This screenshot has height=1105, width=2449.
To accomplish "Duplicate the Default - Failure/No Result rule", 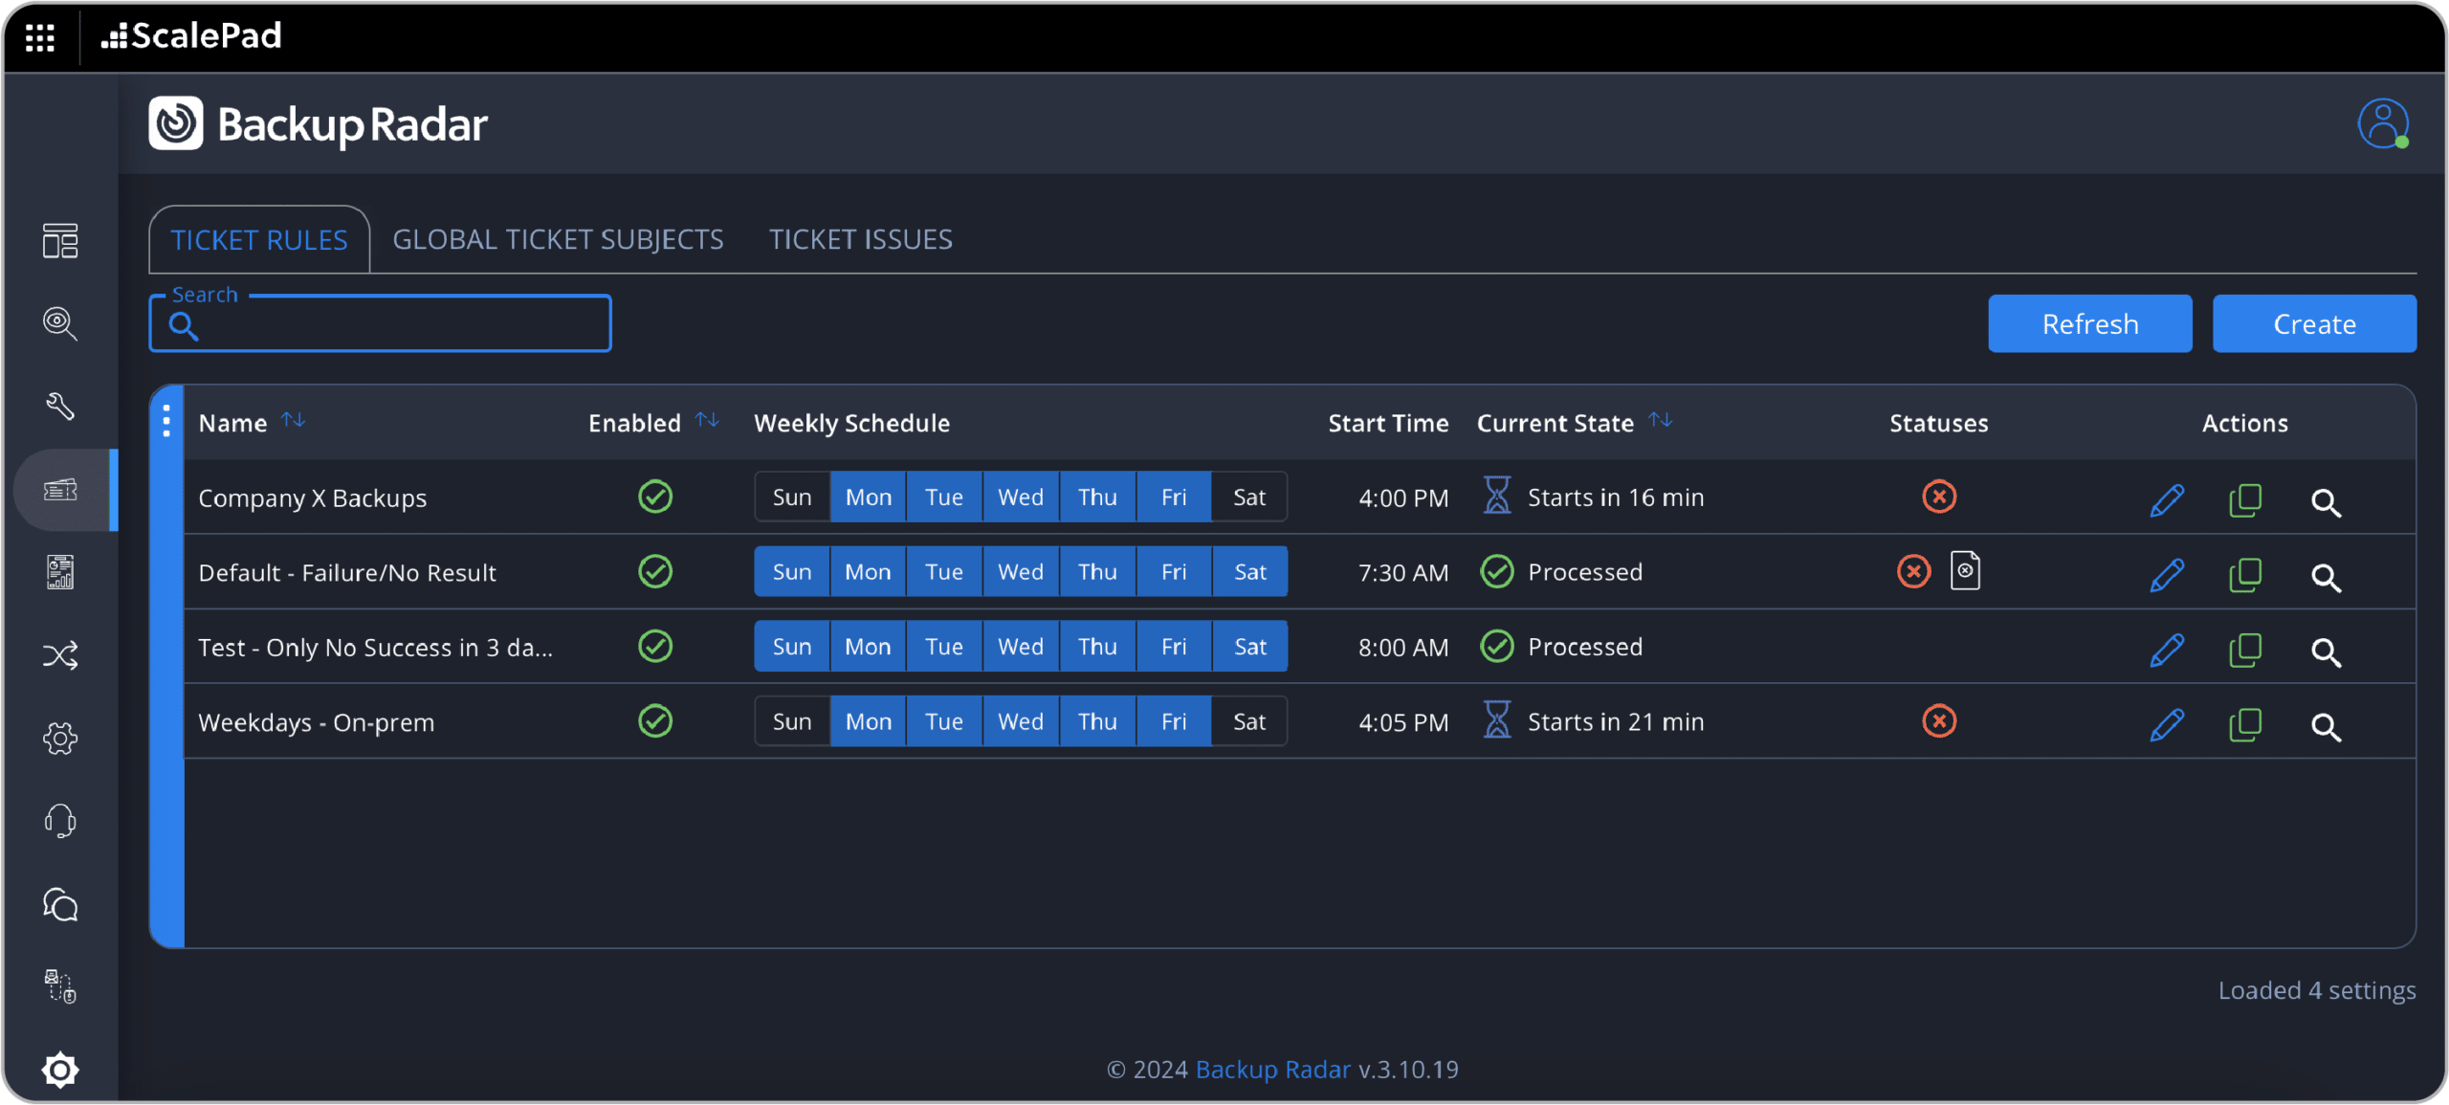I will pos(2244,574).
